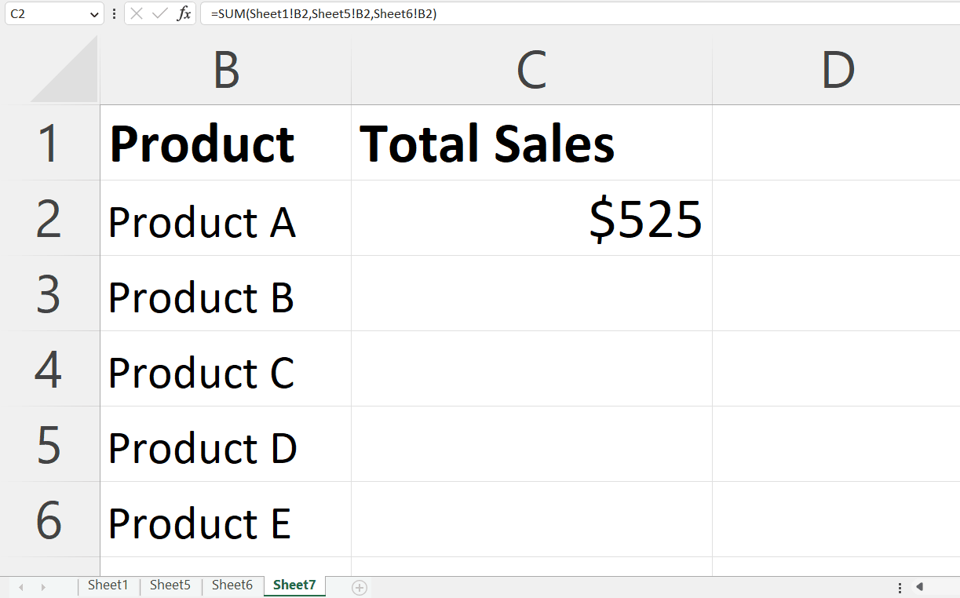
Task: Click the Cancel (X) icon beside formula bar
Action: (136, 13)
